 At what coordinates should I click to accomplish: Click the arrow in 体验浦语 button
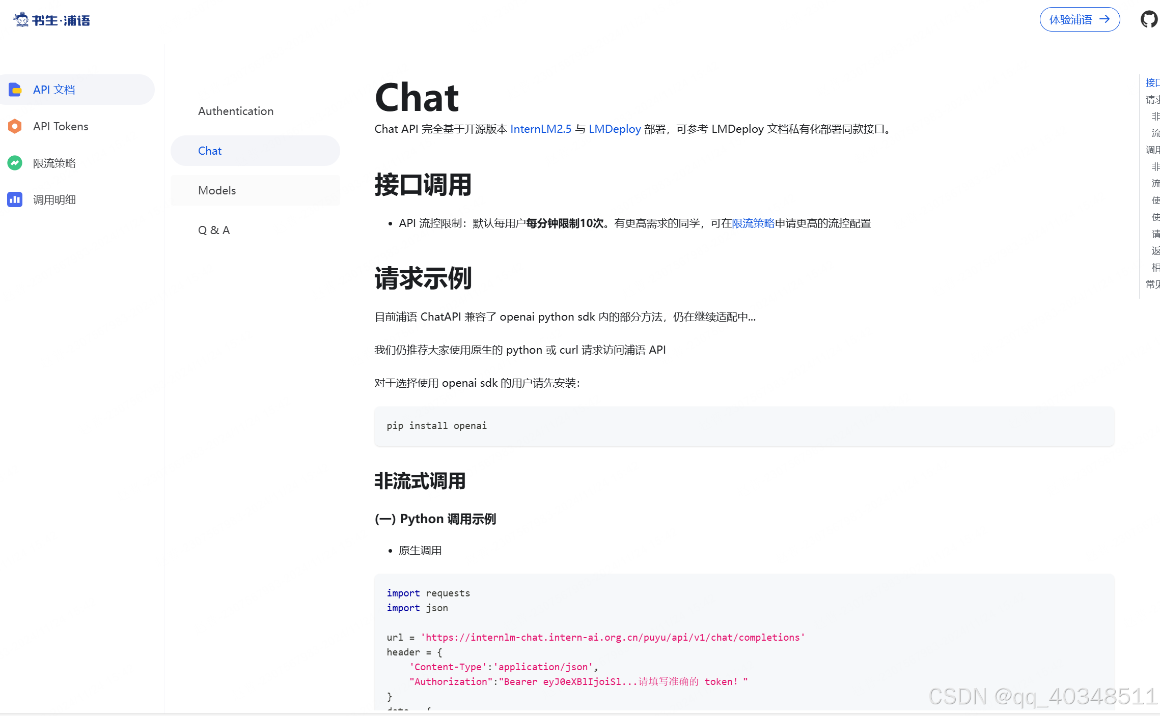click(x=1104, y=19)
